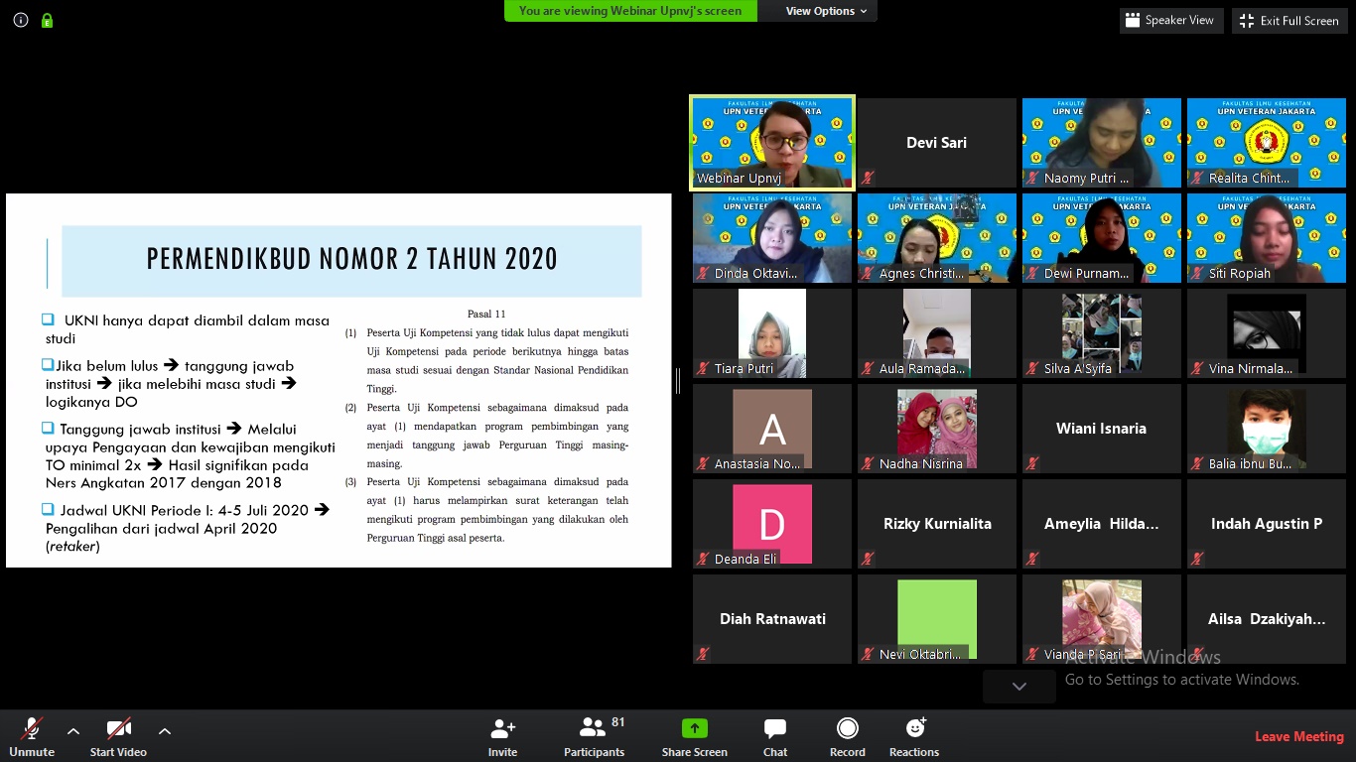Viewport: 1356px width, 762px height.
Task: Select Tiara Putri's video tile
Action: click(x=772, y=333)
